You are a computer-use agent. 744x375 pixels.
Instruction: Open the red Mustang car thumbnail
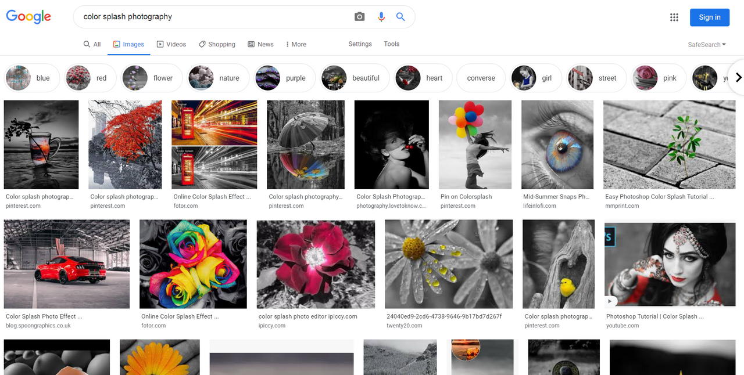[x=67, y=264]
